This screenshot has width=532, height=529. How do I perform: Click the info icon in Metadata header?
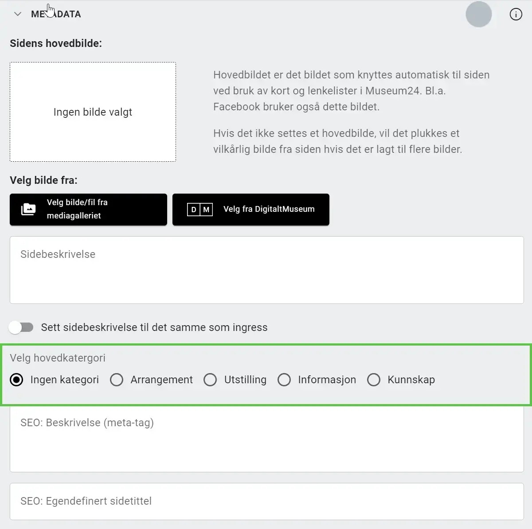[x=516, y=15]
